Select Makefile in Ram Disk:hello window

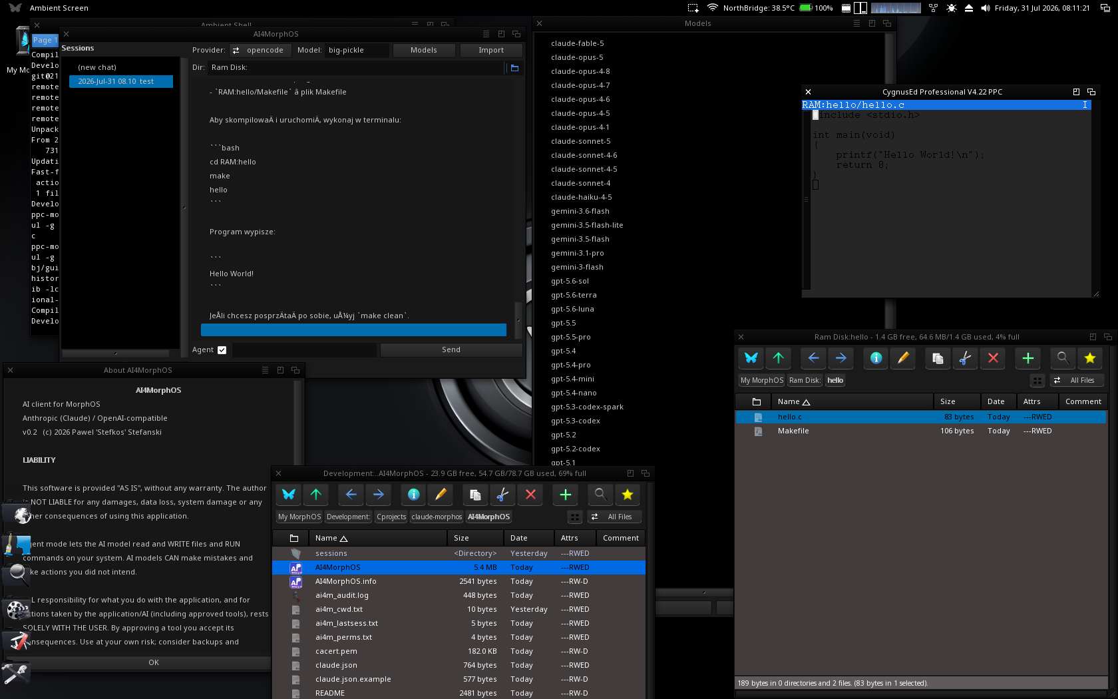[920, 431]
